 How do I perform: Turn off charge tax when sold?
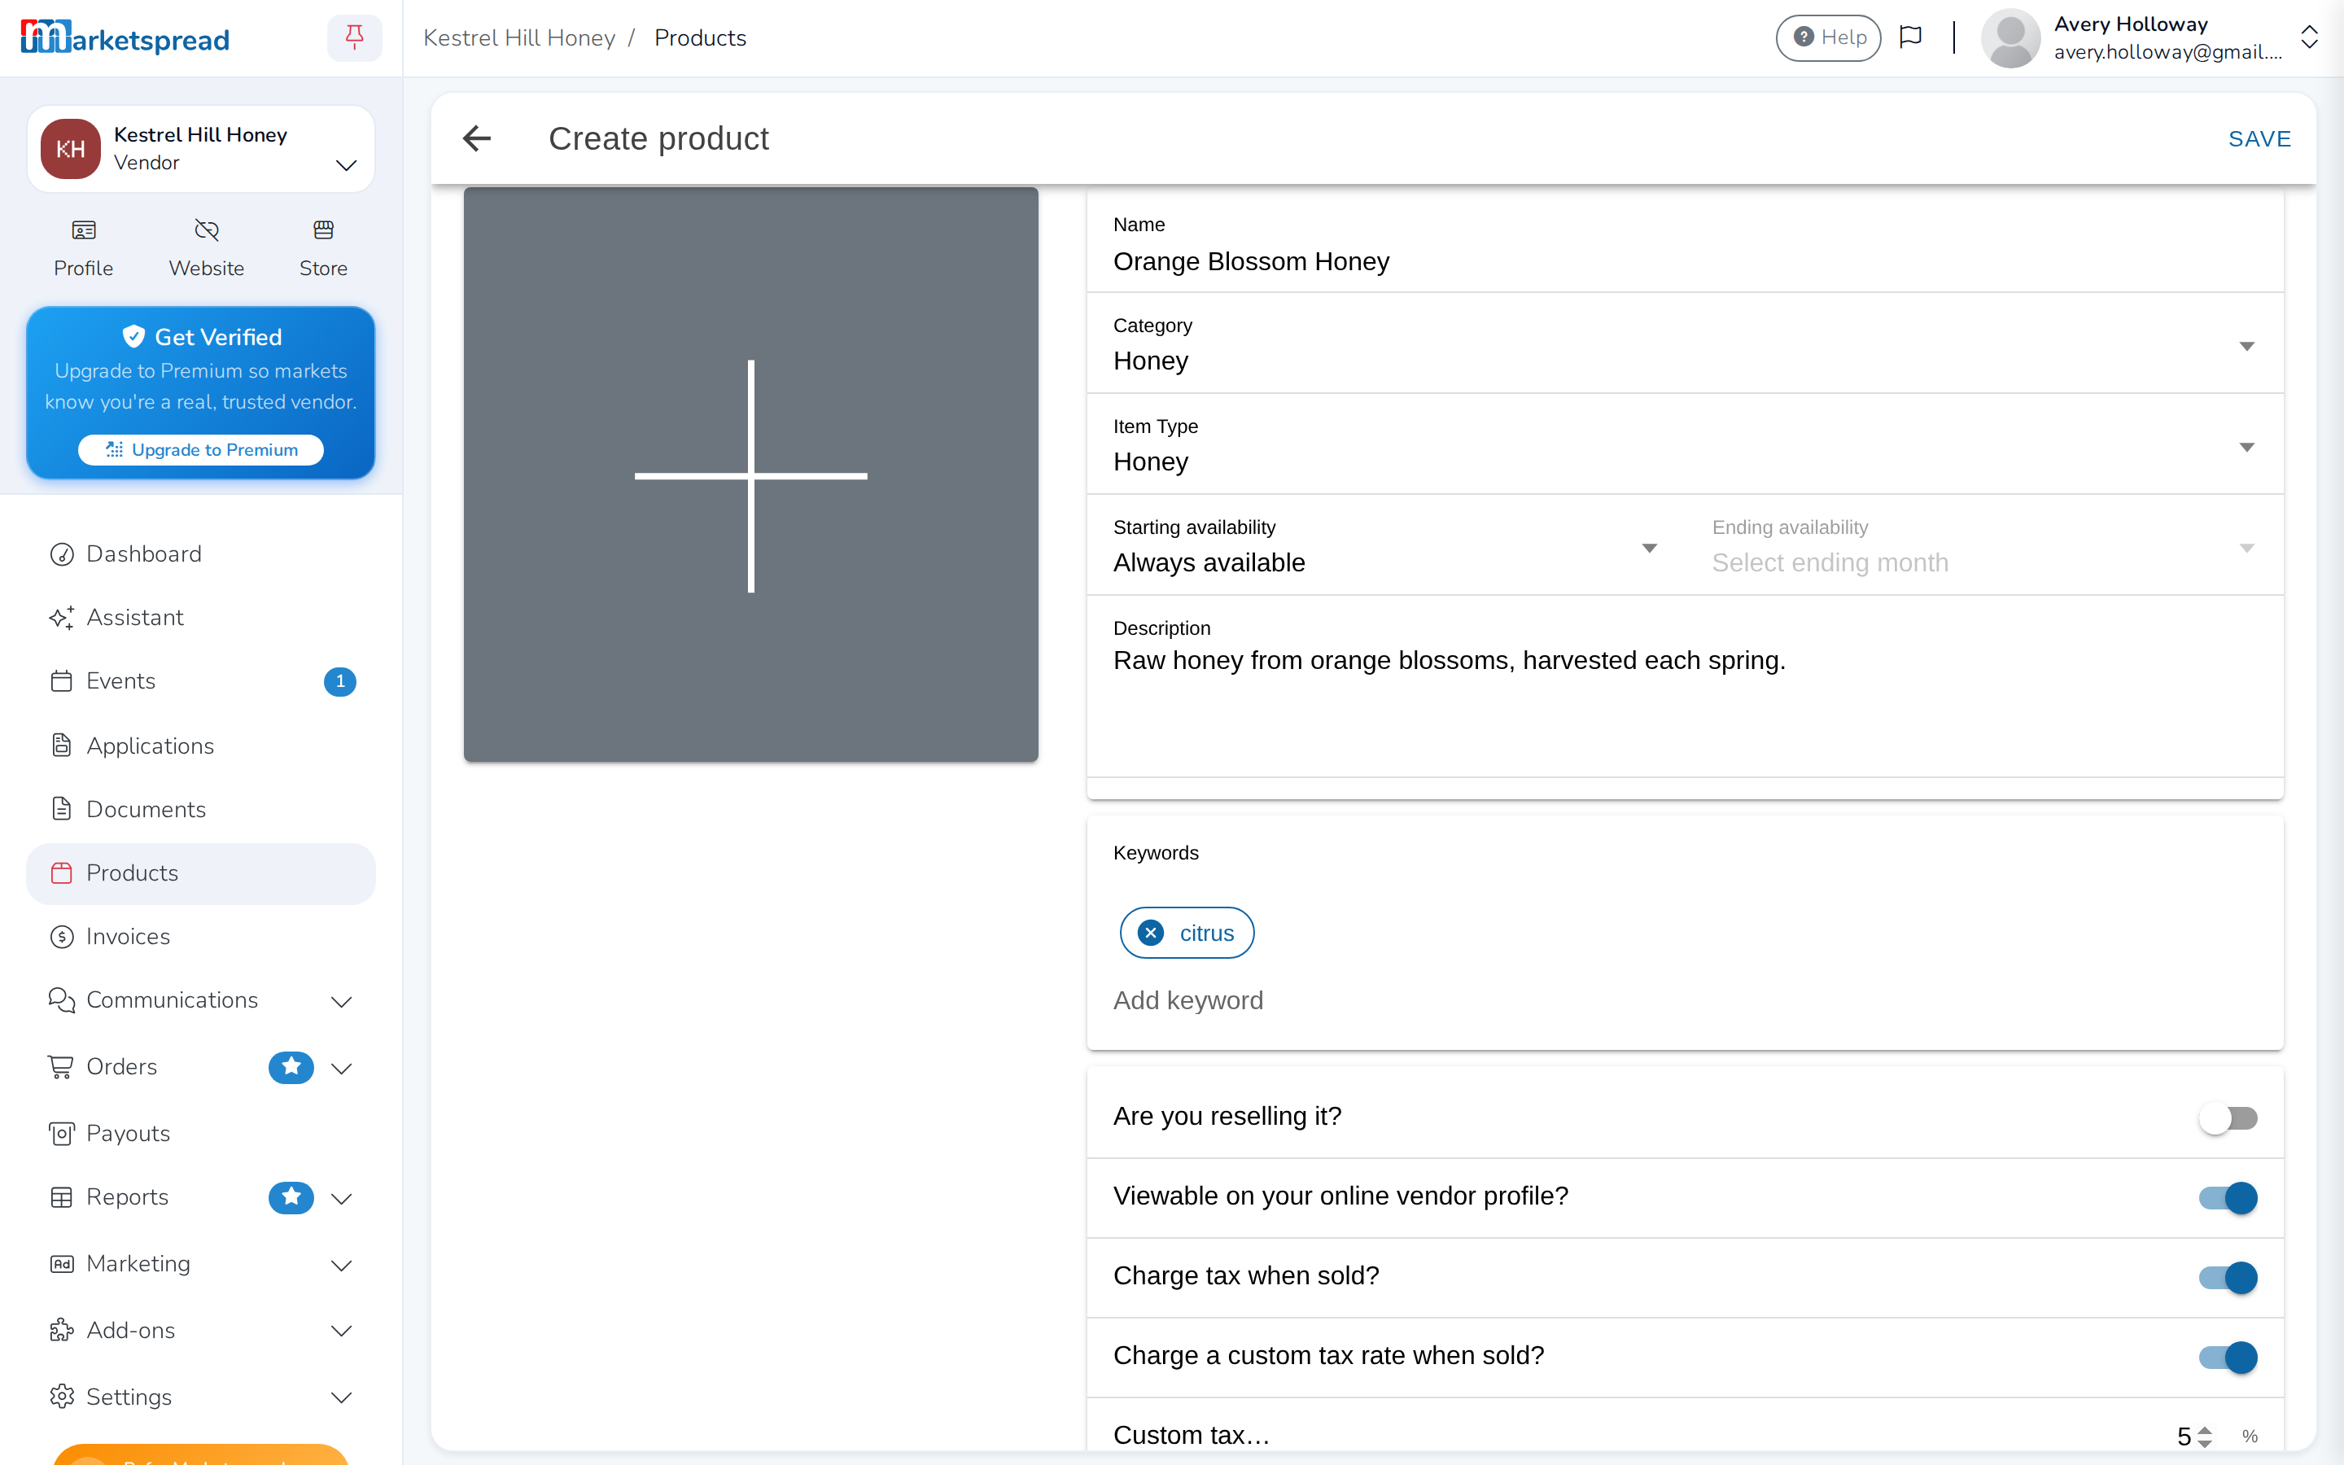pos(2227,1277)
